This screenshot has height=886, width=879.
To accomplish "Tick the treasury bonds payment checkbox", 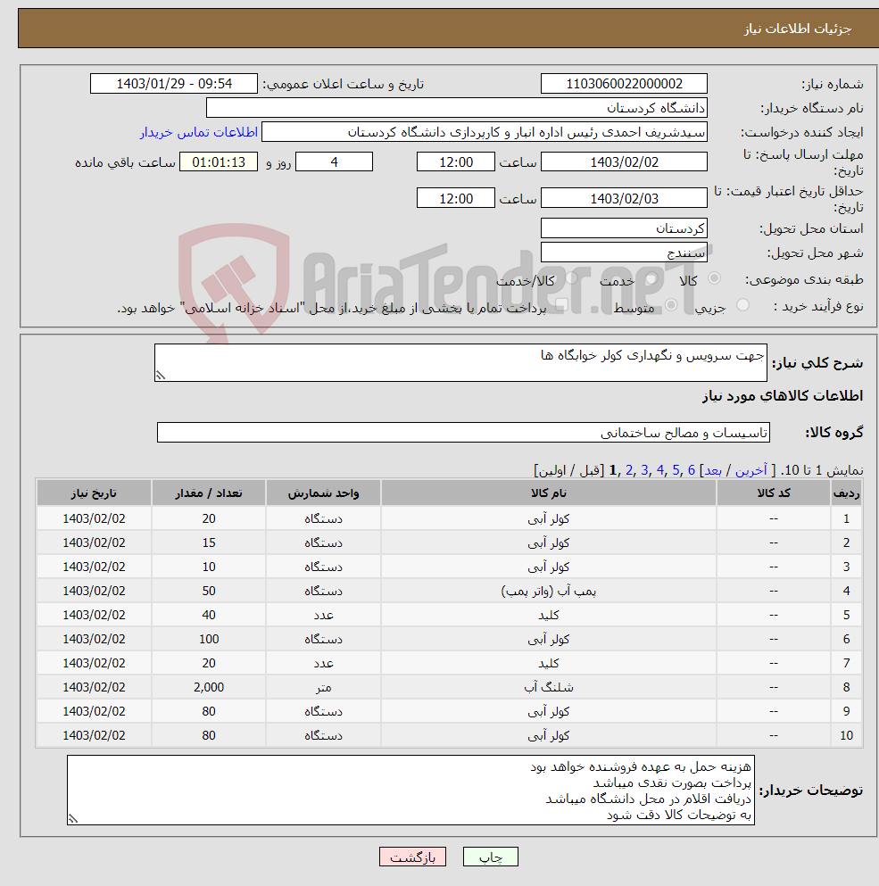I will (561, 305).
